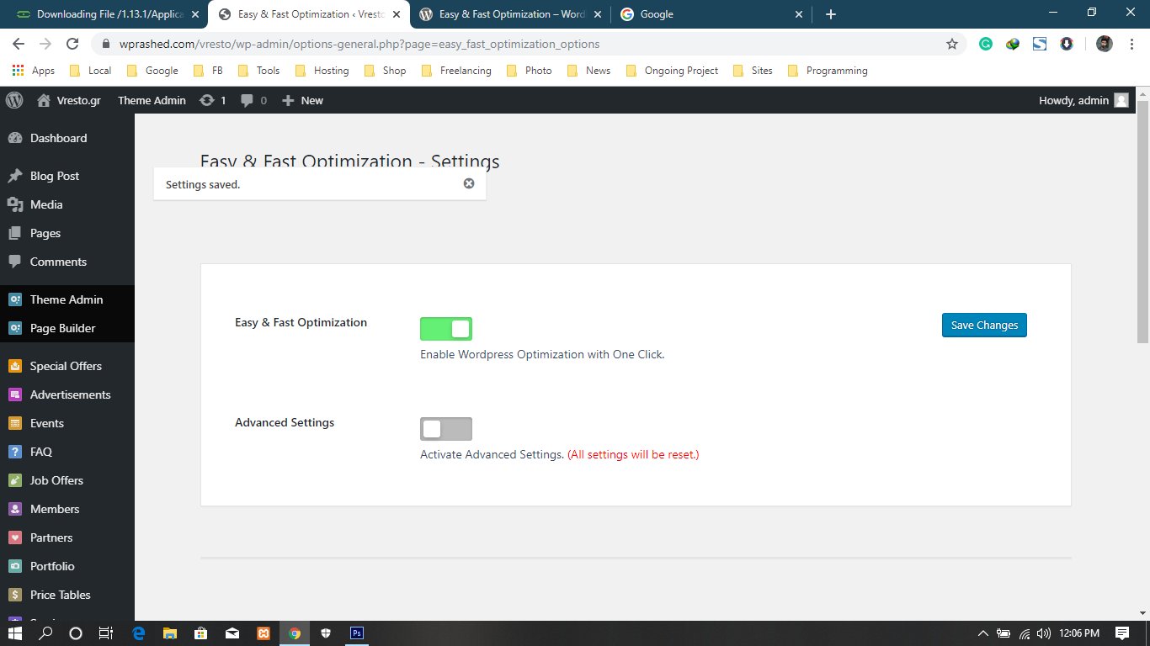
Task: Save Changes to the settings
Action: (984, 326)
